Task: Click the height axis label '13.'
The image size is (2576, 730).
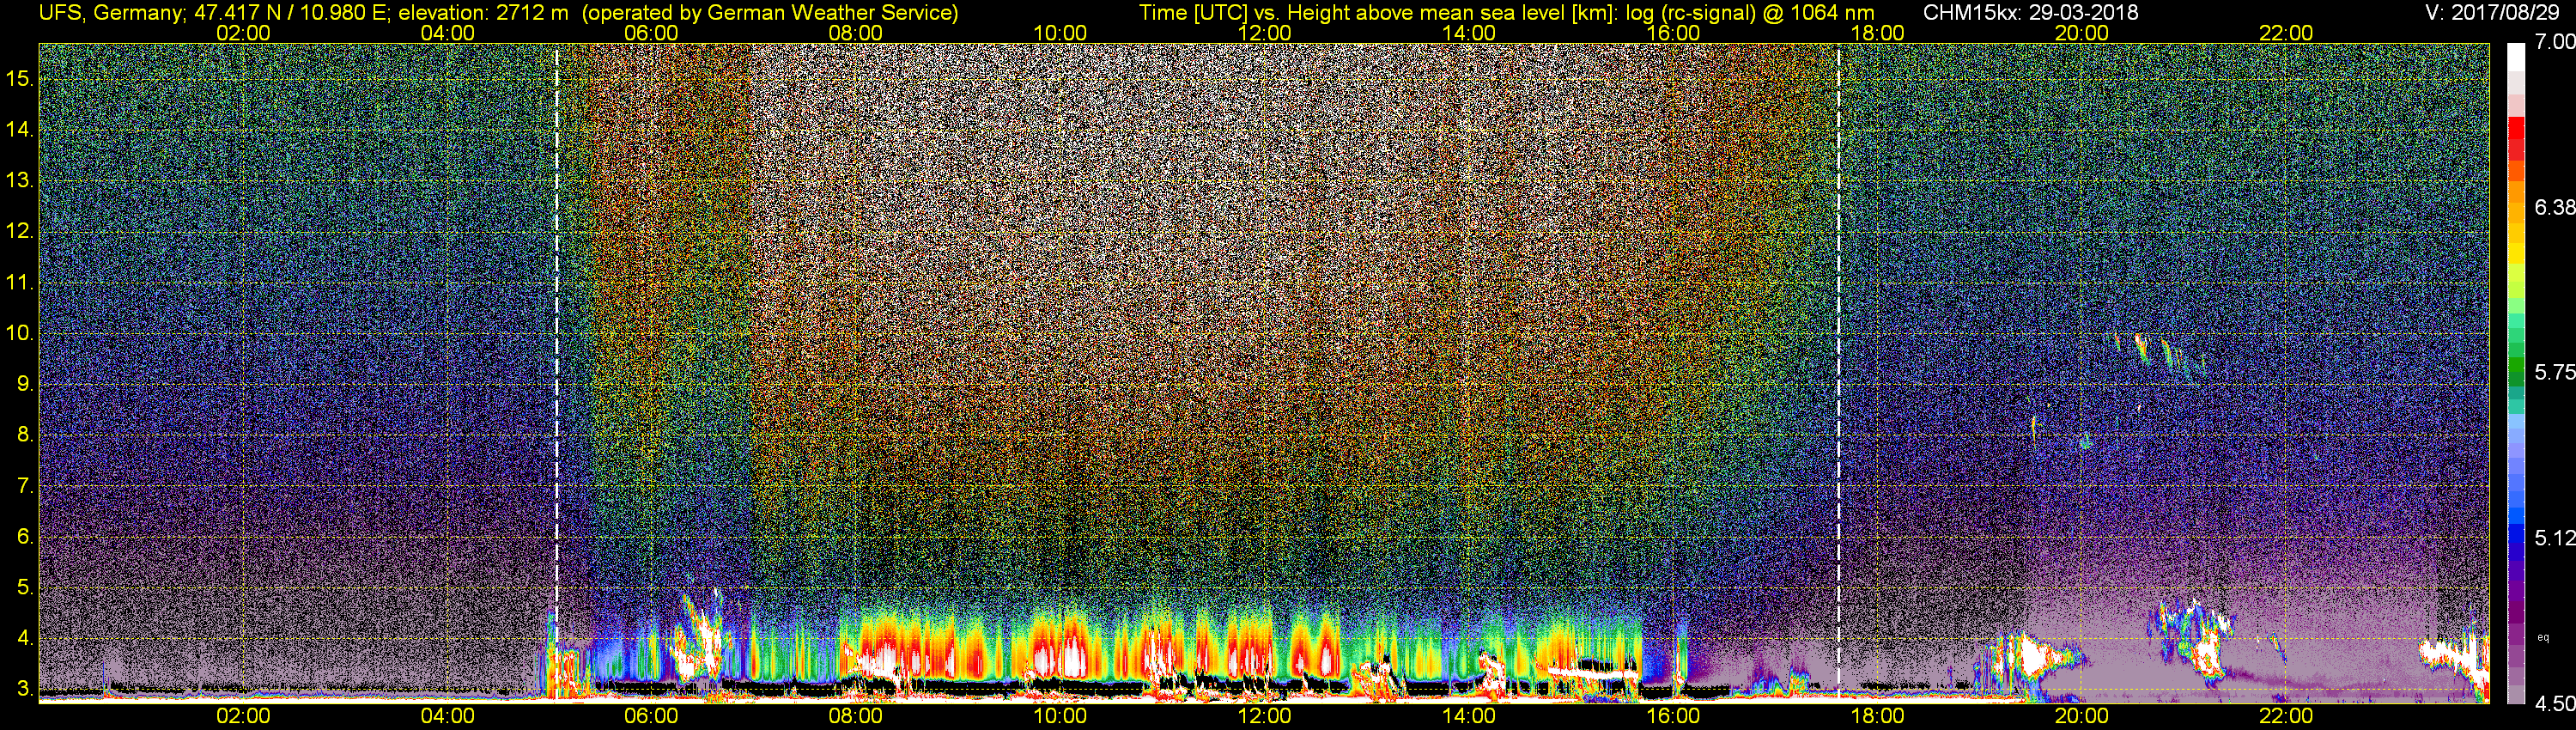Action: click(20, 181)
